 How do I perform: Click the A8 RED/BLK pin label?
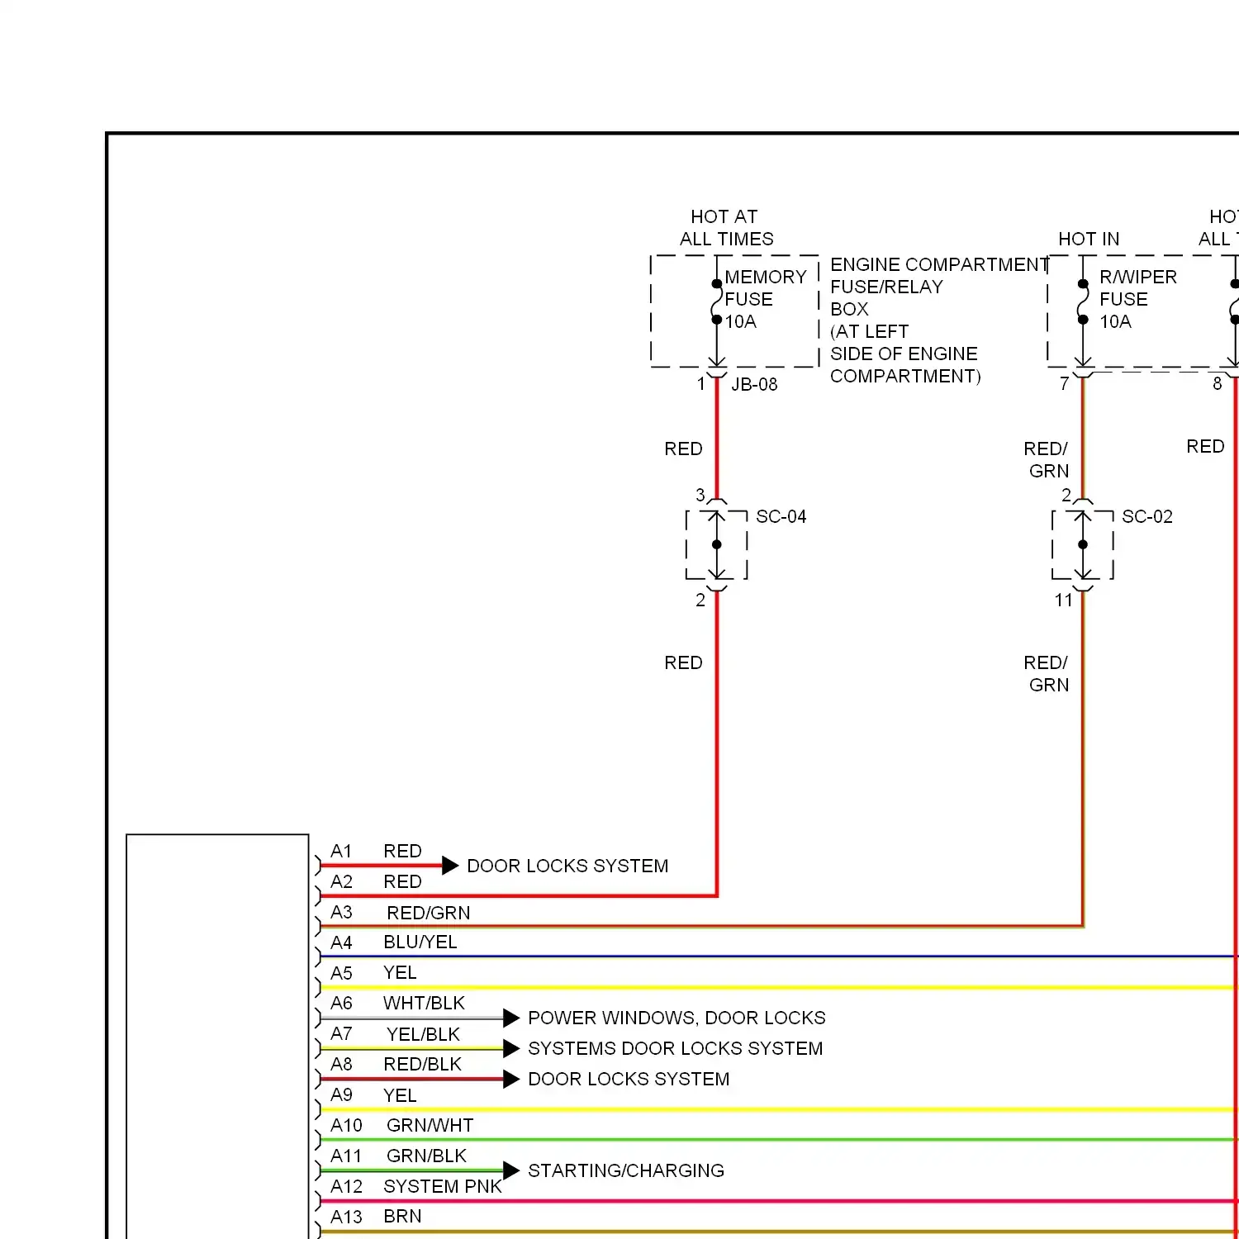click(396, 1064)
